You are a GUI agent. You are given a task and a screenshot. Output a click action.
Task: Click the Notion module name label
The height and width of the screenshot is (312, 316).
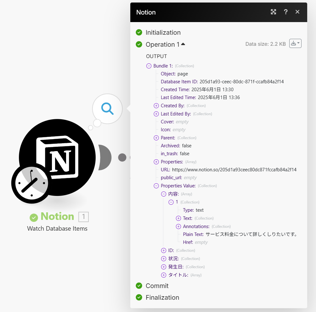click(x=57, y=216)
